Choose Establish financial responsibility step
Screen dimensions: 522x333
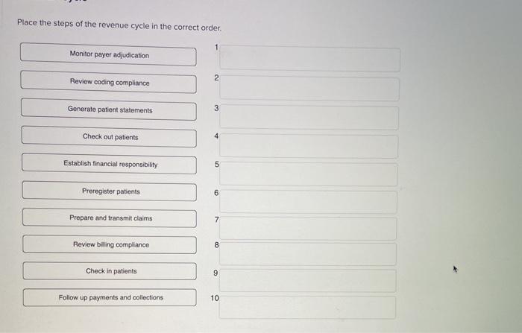point(109,164)
